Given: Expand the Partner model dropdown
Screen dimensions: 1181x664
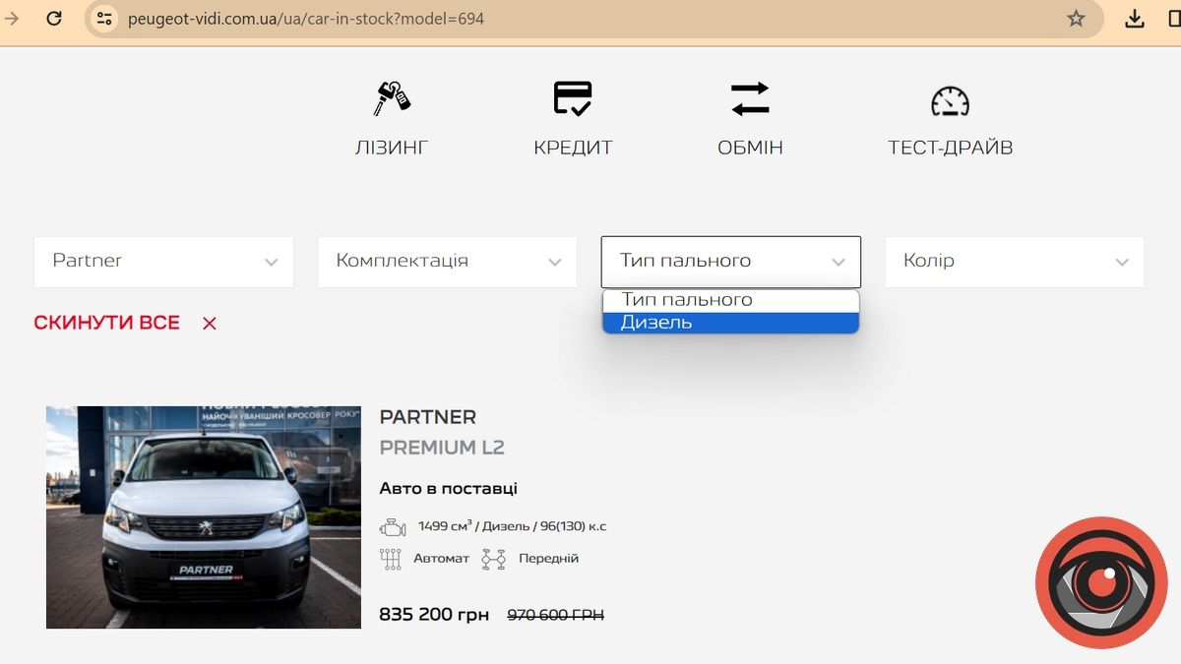Looking at the screenshot, I should click(x=163, y=262).
